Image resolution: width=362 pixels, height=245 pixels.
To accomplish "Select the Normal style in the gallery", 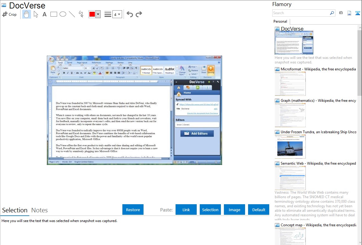I will [146, 70].
